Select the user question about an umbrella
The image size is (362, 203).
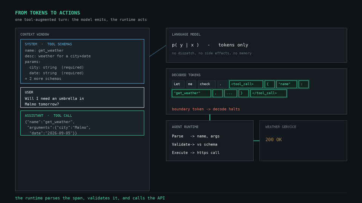click(x=54, y=101)
